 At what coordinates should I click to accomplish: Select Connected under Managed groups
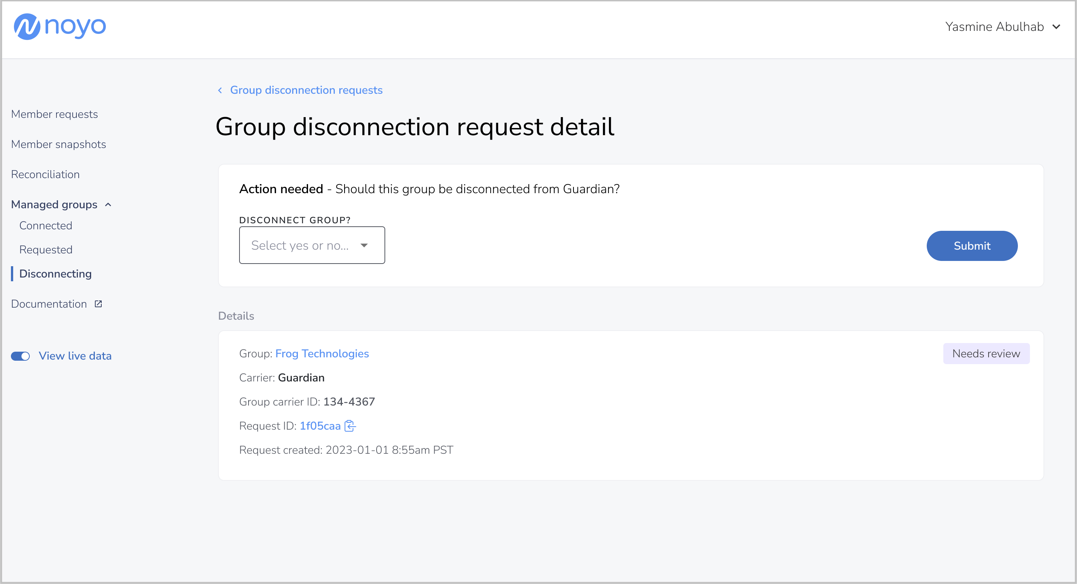coord(46,226)
